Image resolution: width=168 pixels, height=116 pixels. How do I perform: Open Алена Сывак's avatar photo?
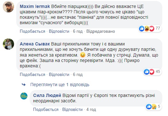8,44
